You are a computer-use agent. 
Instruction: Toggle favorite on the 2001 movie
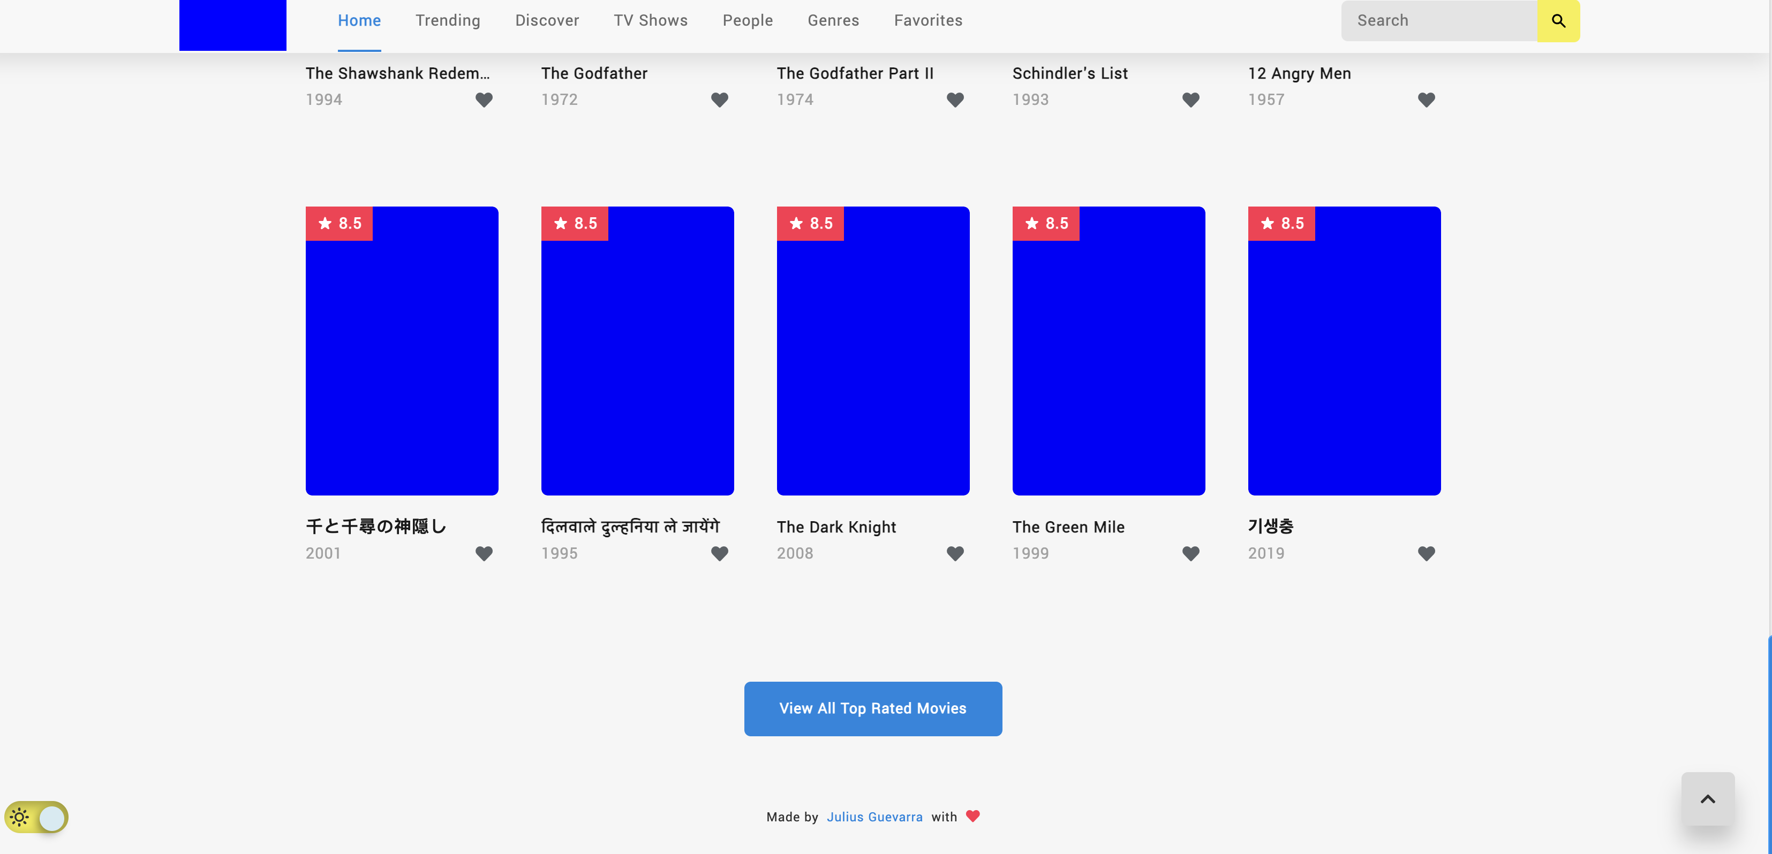484,553
